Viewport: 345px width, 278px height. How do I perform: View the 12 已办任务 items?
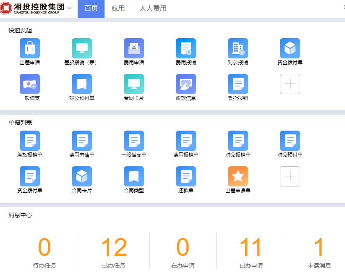point(114,248)
